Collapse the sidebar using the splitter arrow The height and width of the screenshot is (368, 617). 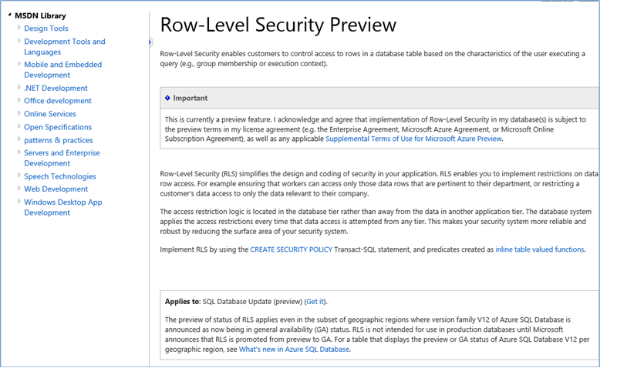click(x=150, y=42)
